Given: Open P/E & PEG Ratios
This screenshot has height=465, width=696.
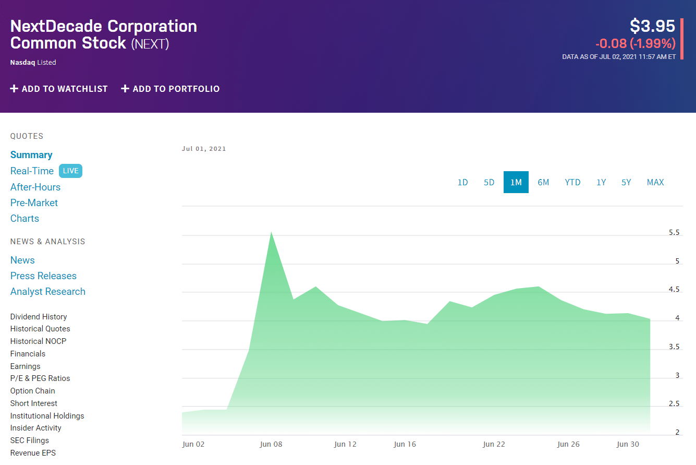Looking at the screenshot, I should (40, 378).
